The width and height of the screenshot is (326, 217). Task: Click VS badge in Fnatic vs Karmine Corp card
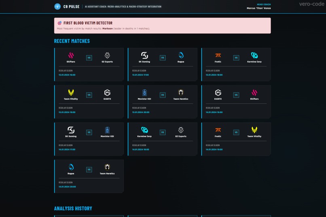[236, 58]
